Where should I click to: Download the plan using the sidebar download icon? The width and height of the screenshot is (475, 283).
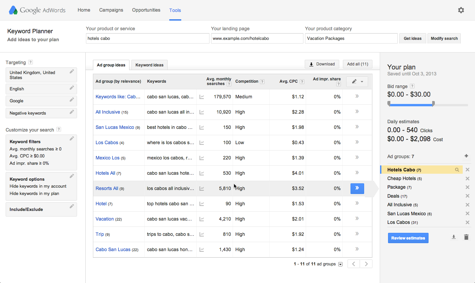(454, 237)
